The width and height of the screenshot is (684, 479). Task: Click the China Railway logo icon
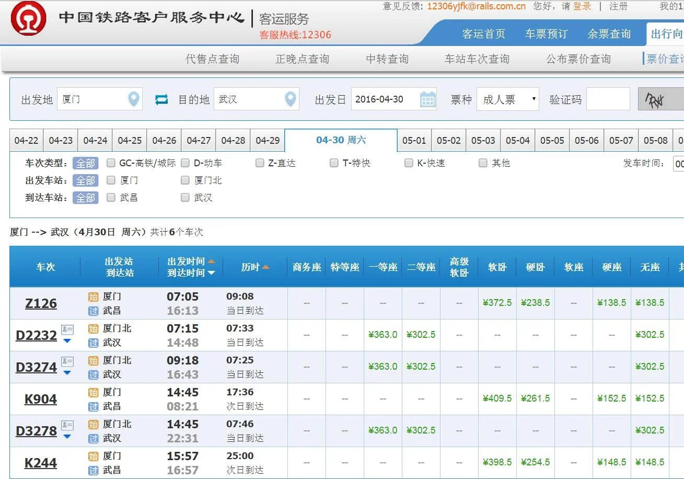click(25, 18)
